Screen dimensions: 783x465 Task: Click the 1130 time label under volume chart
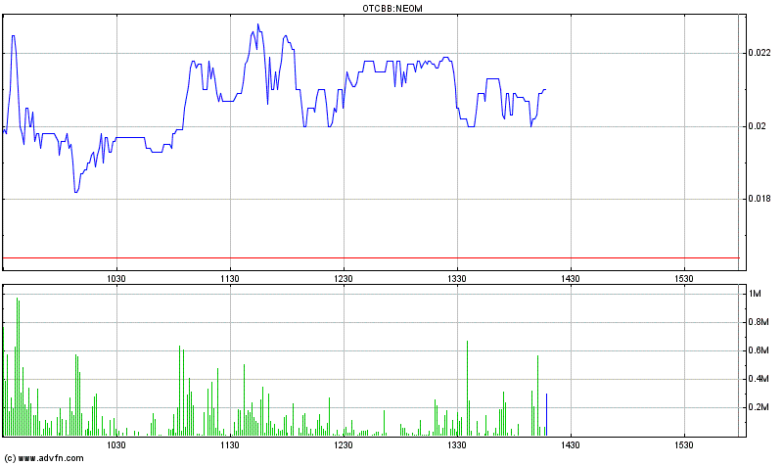point(230,445)
